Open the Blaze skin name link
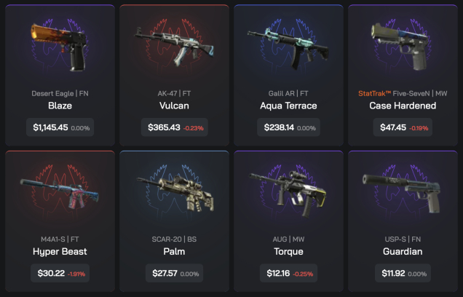This screenshot has width=463, height=297. tap(60, 106)
